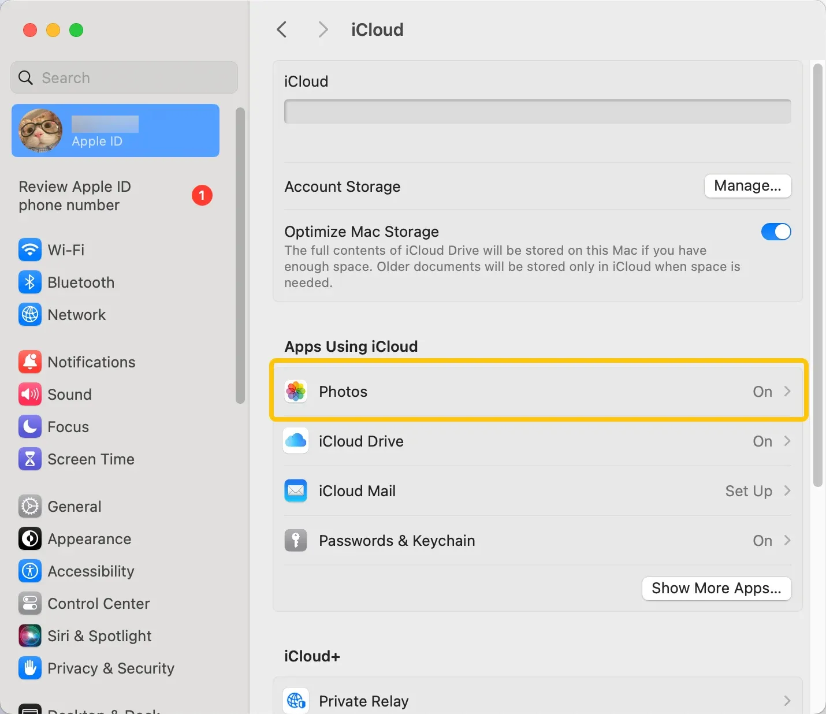Click the Private Relay label

(x=364, y=701)
